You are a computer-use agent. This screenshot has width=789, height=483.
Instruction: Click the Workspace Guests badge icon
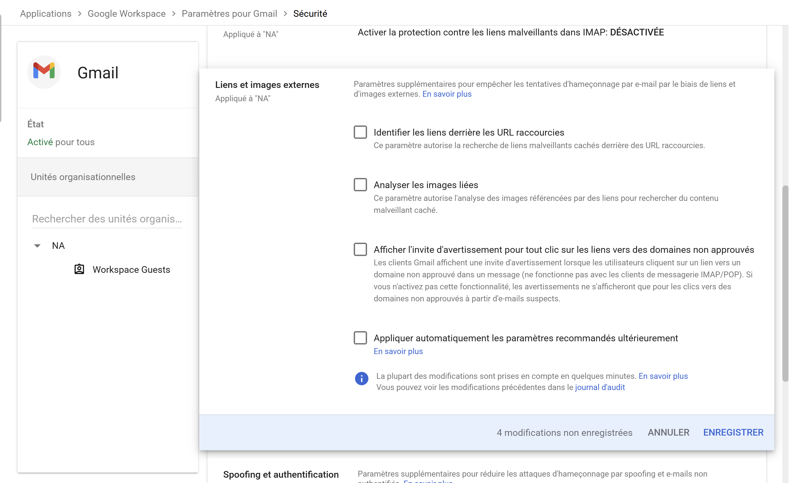point(79,270)
